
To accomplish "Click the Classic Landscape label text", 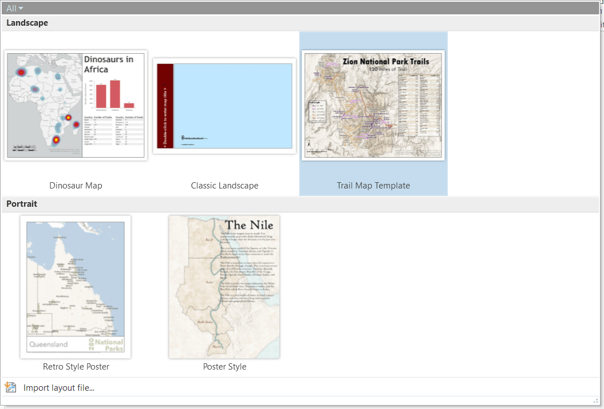I will coord(224,185).
